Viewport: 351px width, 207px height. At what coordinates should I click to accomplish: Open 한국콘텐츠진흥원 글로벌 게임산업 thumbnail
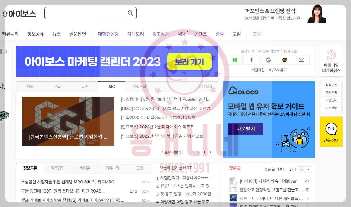[68, 121]
